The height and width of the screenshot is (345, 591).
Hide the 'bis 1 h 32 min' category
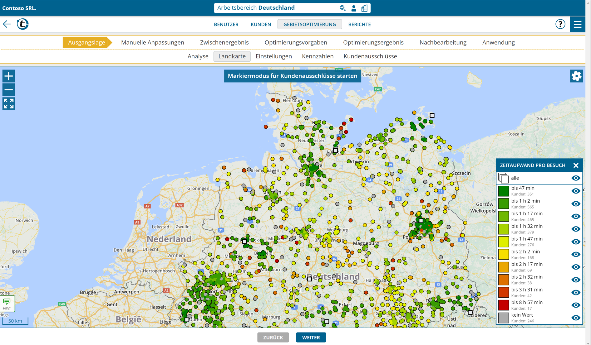point(576,229)
